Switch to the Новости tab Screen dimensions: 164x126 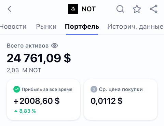tap(13, 27)
